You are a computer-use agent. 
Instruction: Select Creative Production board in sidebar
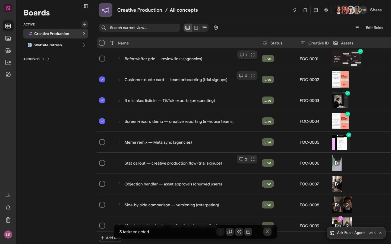(x=56, y=34)
